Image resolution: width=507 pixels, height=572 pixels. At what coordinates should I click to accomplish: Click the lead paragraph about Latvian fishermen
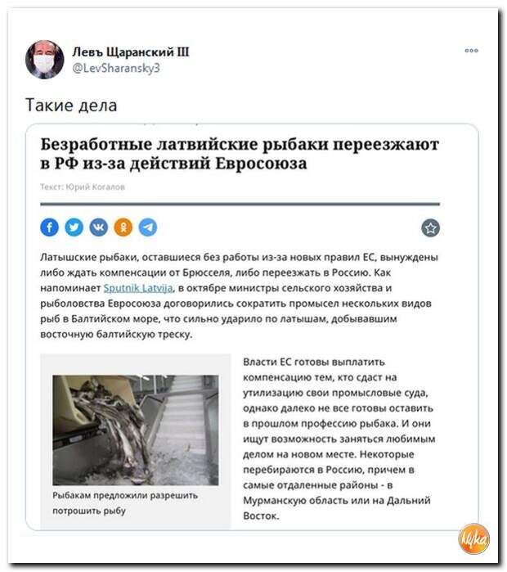pyautogui.click(x=239, y=296)
